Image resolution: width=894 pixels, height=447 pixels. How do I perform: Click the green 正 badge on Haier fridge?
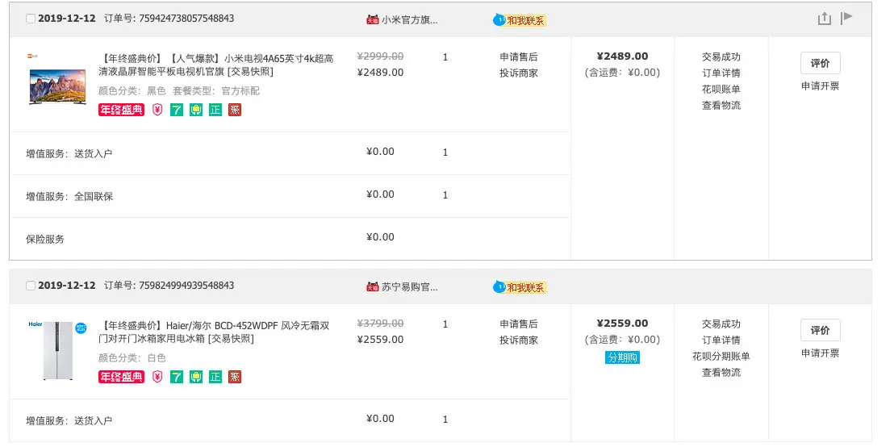215,377
